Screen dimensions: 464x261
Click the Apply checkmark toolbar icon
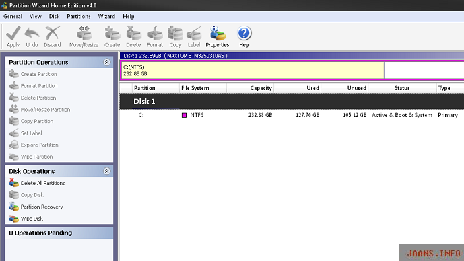click(13, 33)
